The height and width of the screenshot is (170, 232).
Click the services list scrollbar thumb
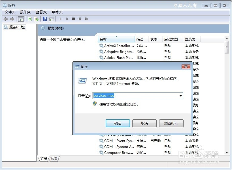(x=227, y=47)
